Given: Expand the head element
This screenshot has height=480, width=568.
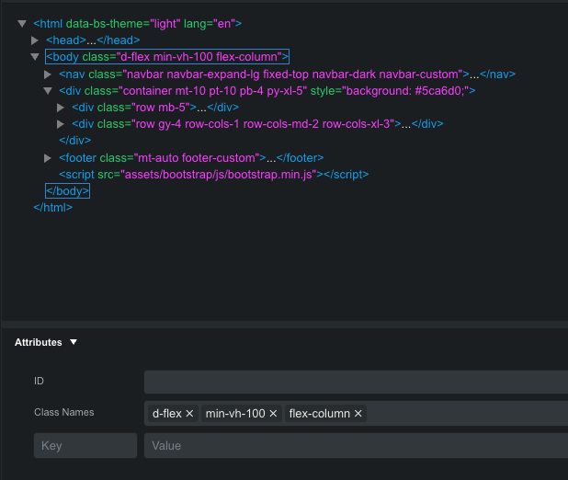Looking at the screenshot, I should point(35,40).
